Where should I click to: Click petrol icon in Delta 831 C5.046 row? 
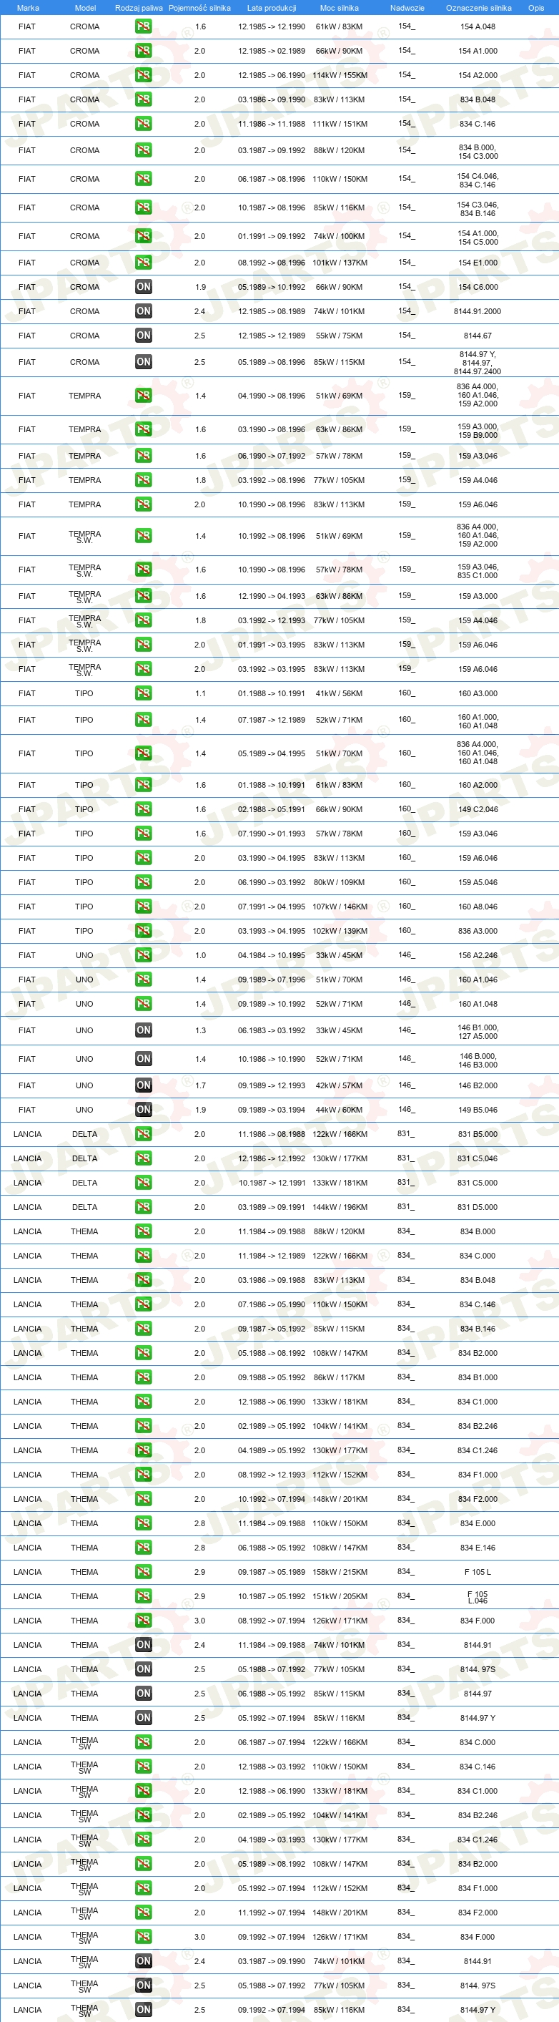tap(144, 1158)
